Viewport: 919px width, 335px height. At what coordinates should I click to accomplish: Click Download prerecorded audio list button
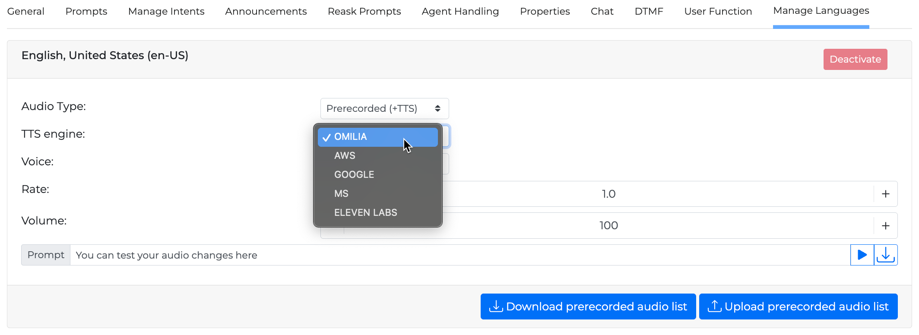588,307
